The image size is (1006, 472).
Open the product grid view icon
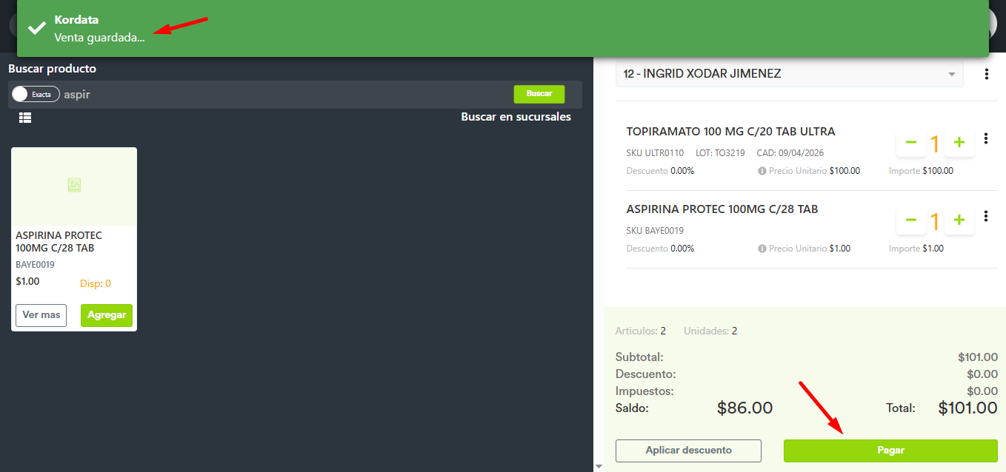click(25, 118)
